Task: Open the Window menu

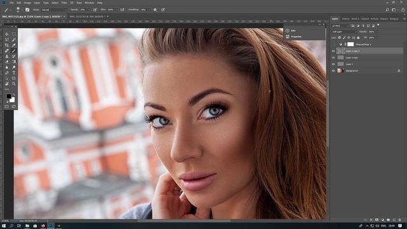Action: (89, 3)
